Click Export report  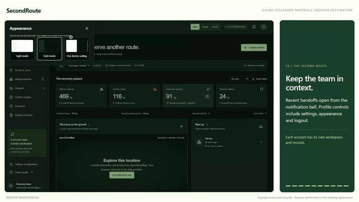(x=259, y=79)
